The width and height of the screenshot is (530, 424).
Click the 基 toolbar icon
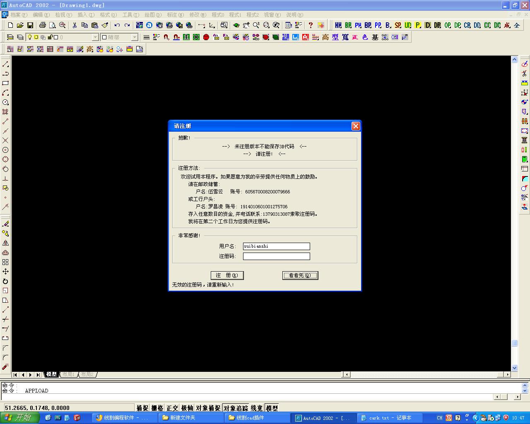point(375,37)
